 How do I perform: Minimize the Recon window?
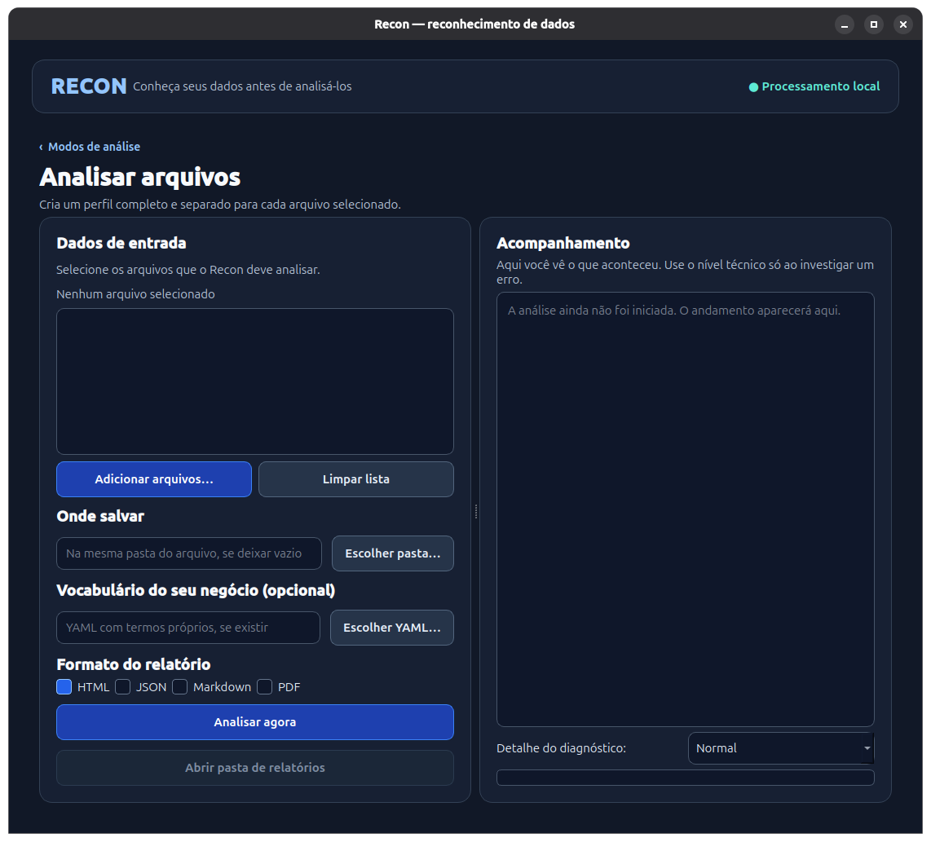click(845, 24)
